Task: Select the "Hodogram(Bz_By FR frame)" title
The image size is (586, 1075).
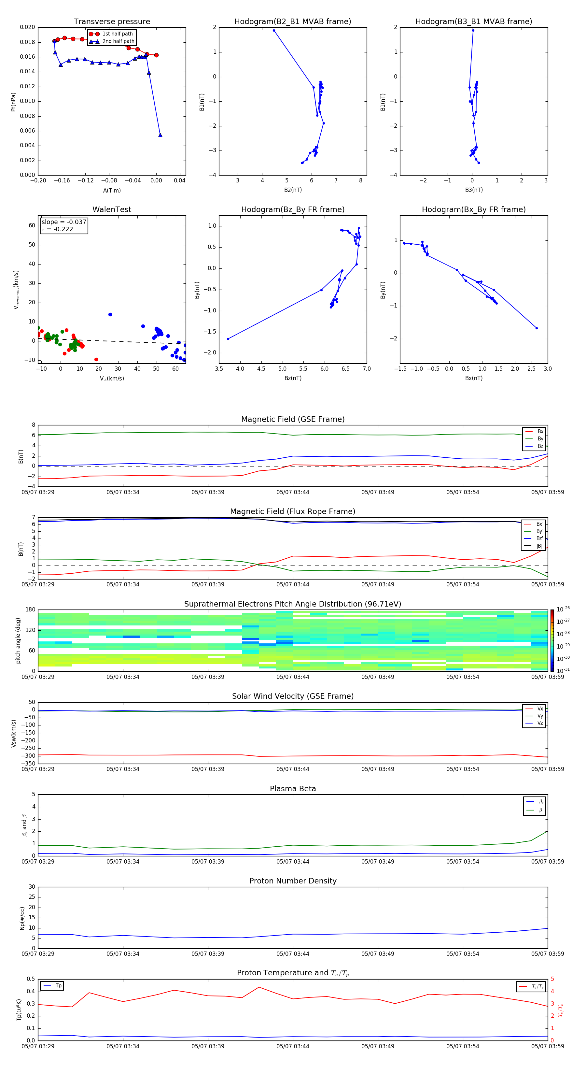Action: pyautogui.click(x=293, y=209)
